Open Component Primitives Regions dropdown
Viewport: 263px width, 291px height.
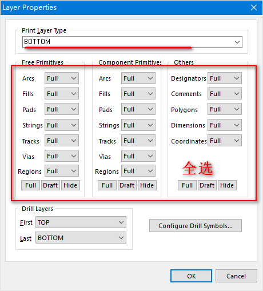[138, 171]
